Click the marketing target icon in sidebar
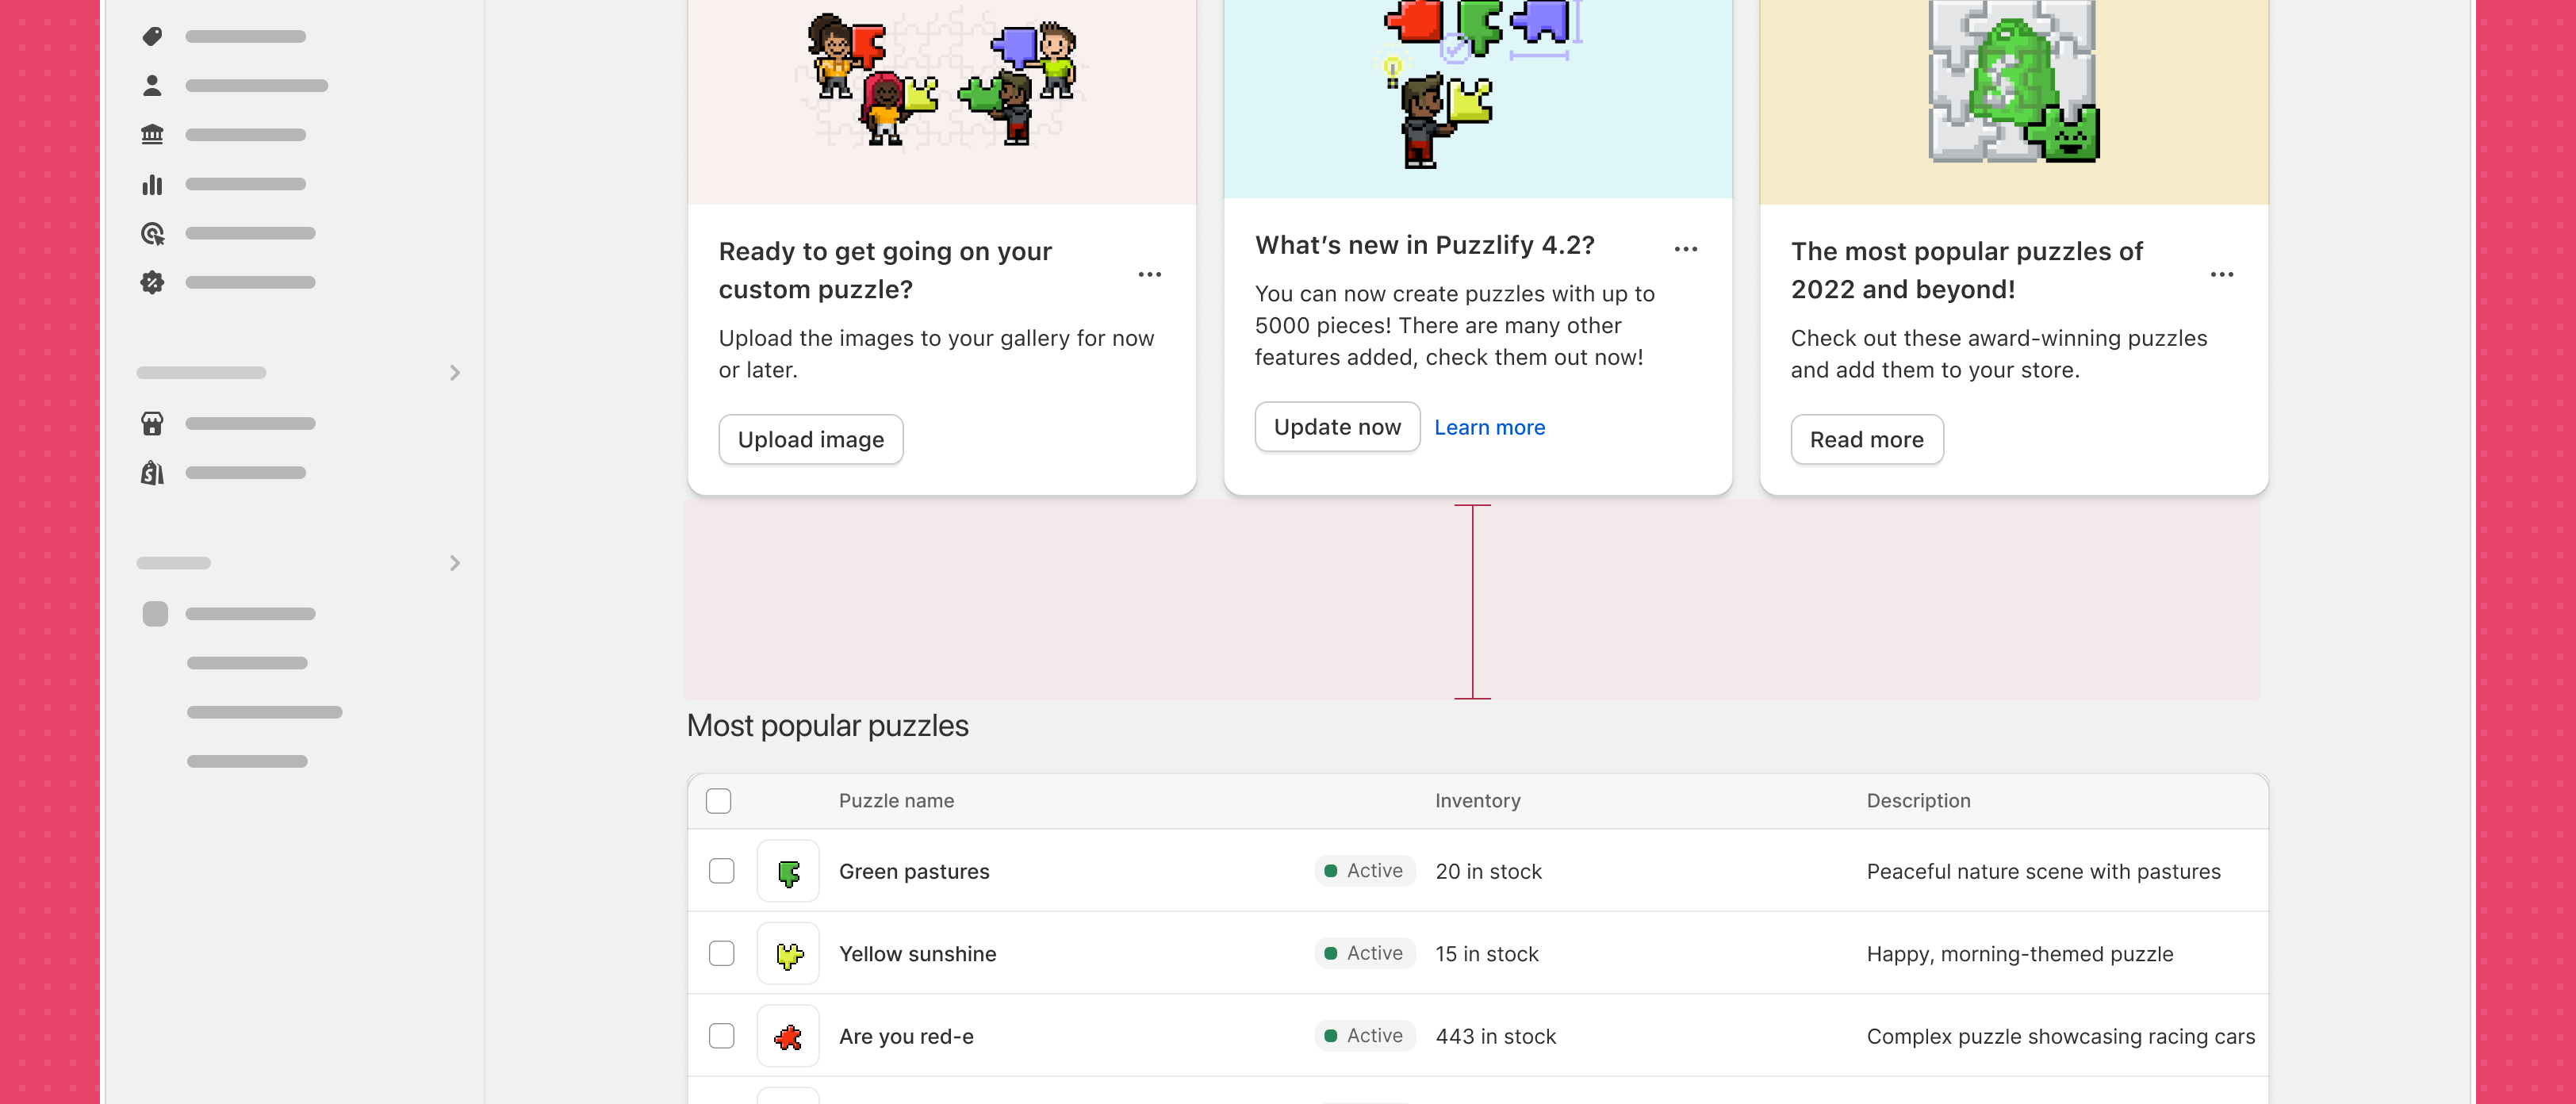This screenshot has height=1104, width=2576. point(152,233)
